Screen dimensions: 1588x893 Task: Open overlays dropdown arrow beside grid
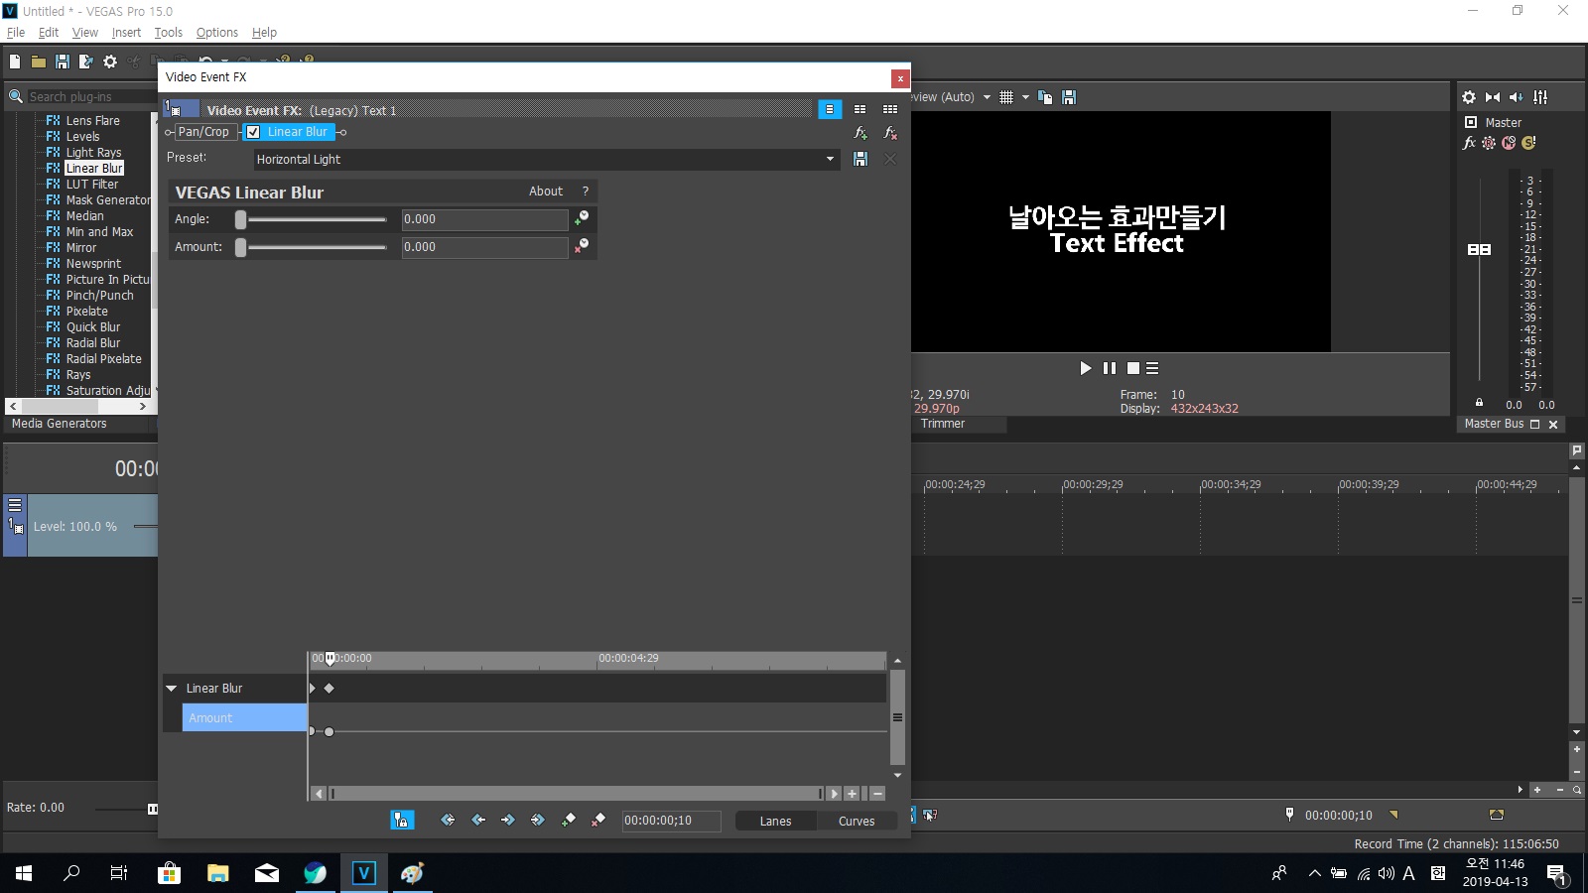(x=1025, y=97)
